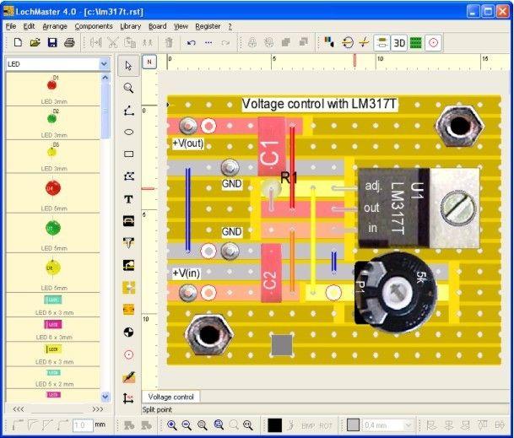514x438 pixels.
Task: Click the Save floppy disk icon
Action: click(x=52, y=42)
